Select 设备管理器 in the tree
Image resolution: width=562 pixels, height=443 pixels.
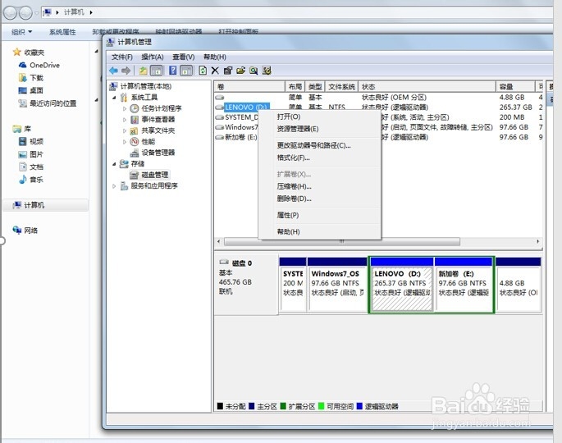point(153,153)
